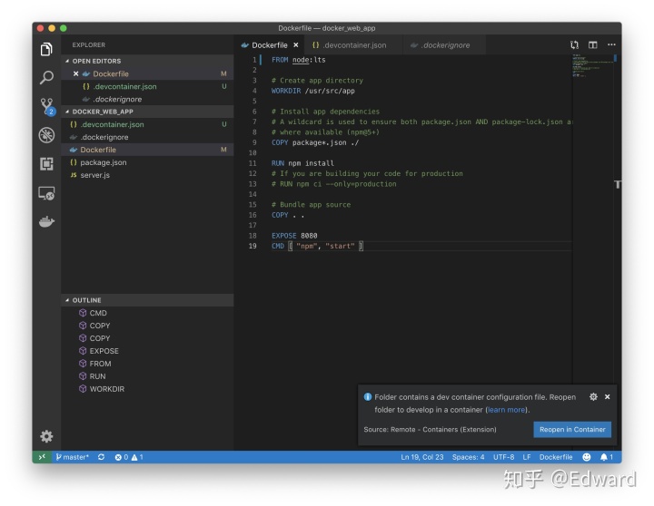Click the minimap code preview
The height and width of the screenshot is (506, 654).
point(592,65)
